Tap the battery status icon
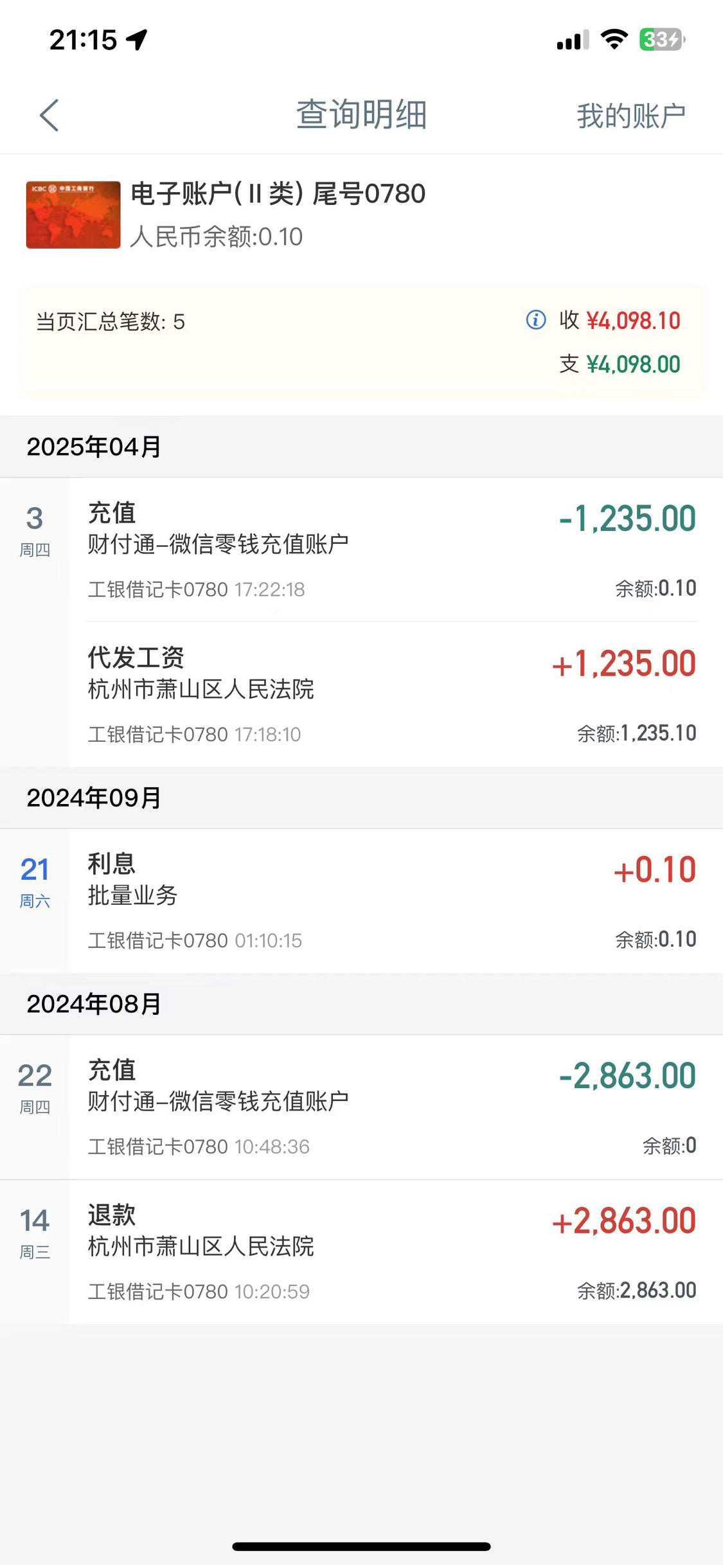 tap(663, 40)
